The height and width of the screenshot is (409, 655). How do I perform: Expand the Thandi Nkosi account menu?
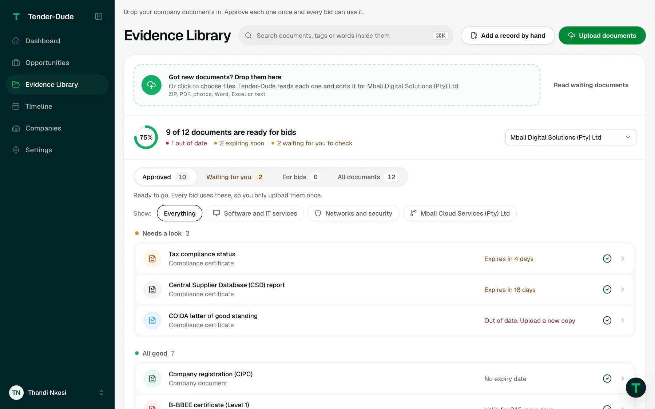pos(102,393)
